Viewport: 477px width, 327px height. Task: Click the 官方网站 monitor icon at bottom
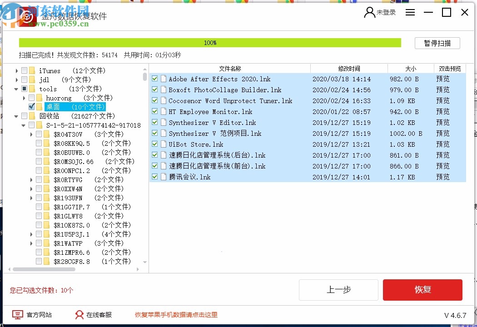click(x=17, y=314)
